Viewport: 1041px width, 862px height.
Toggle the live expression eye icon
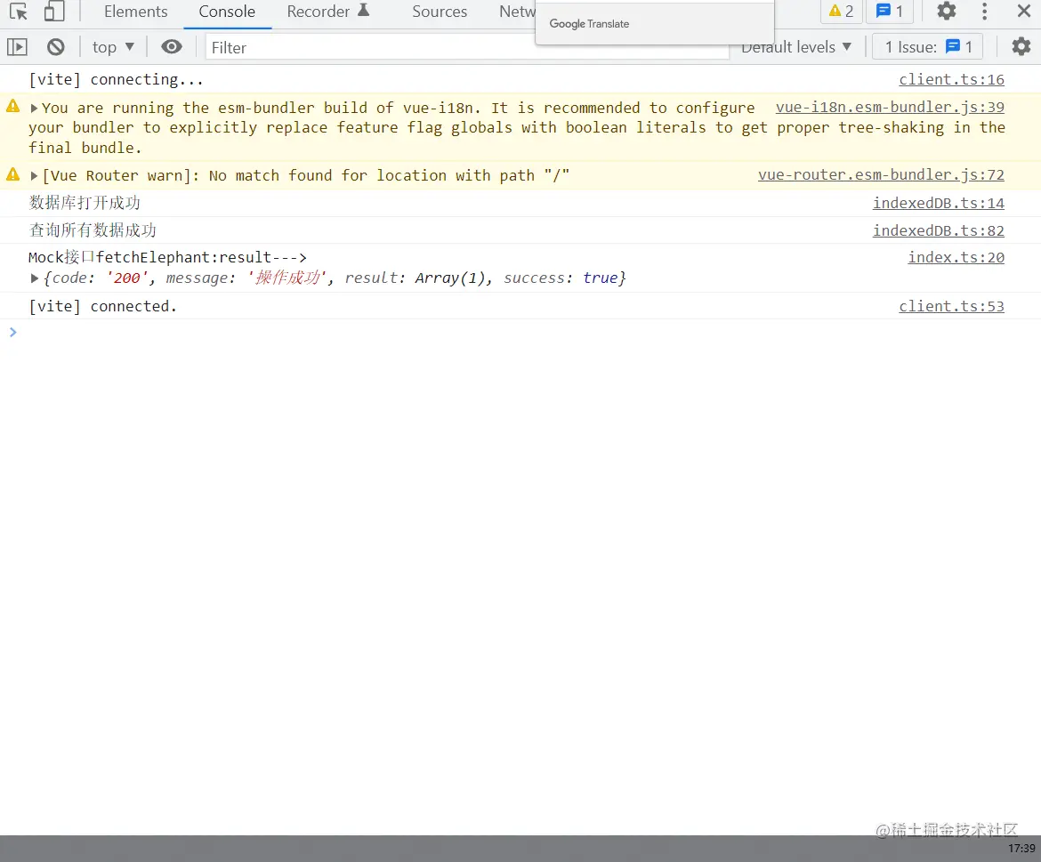[x=172, y=46]
